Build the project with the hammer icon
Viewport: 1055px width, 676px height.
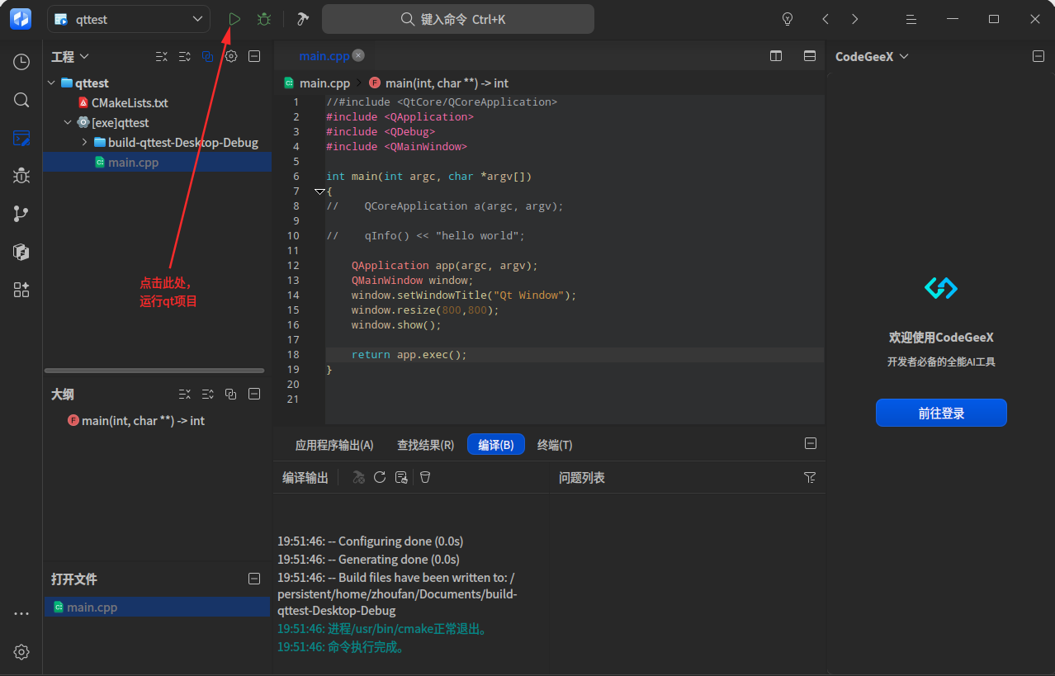(x=302, y=19)
